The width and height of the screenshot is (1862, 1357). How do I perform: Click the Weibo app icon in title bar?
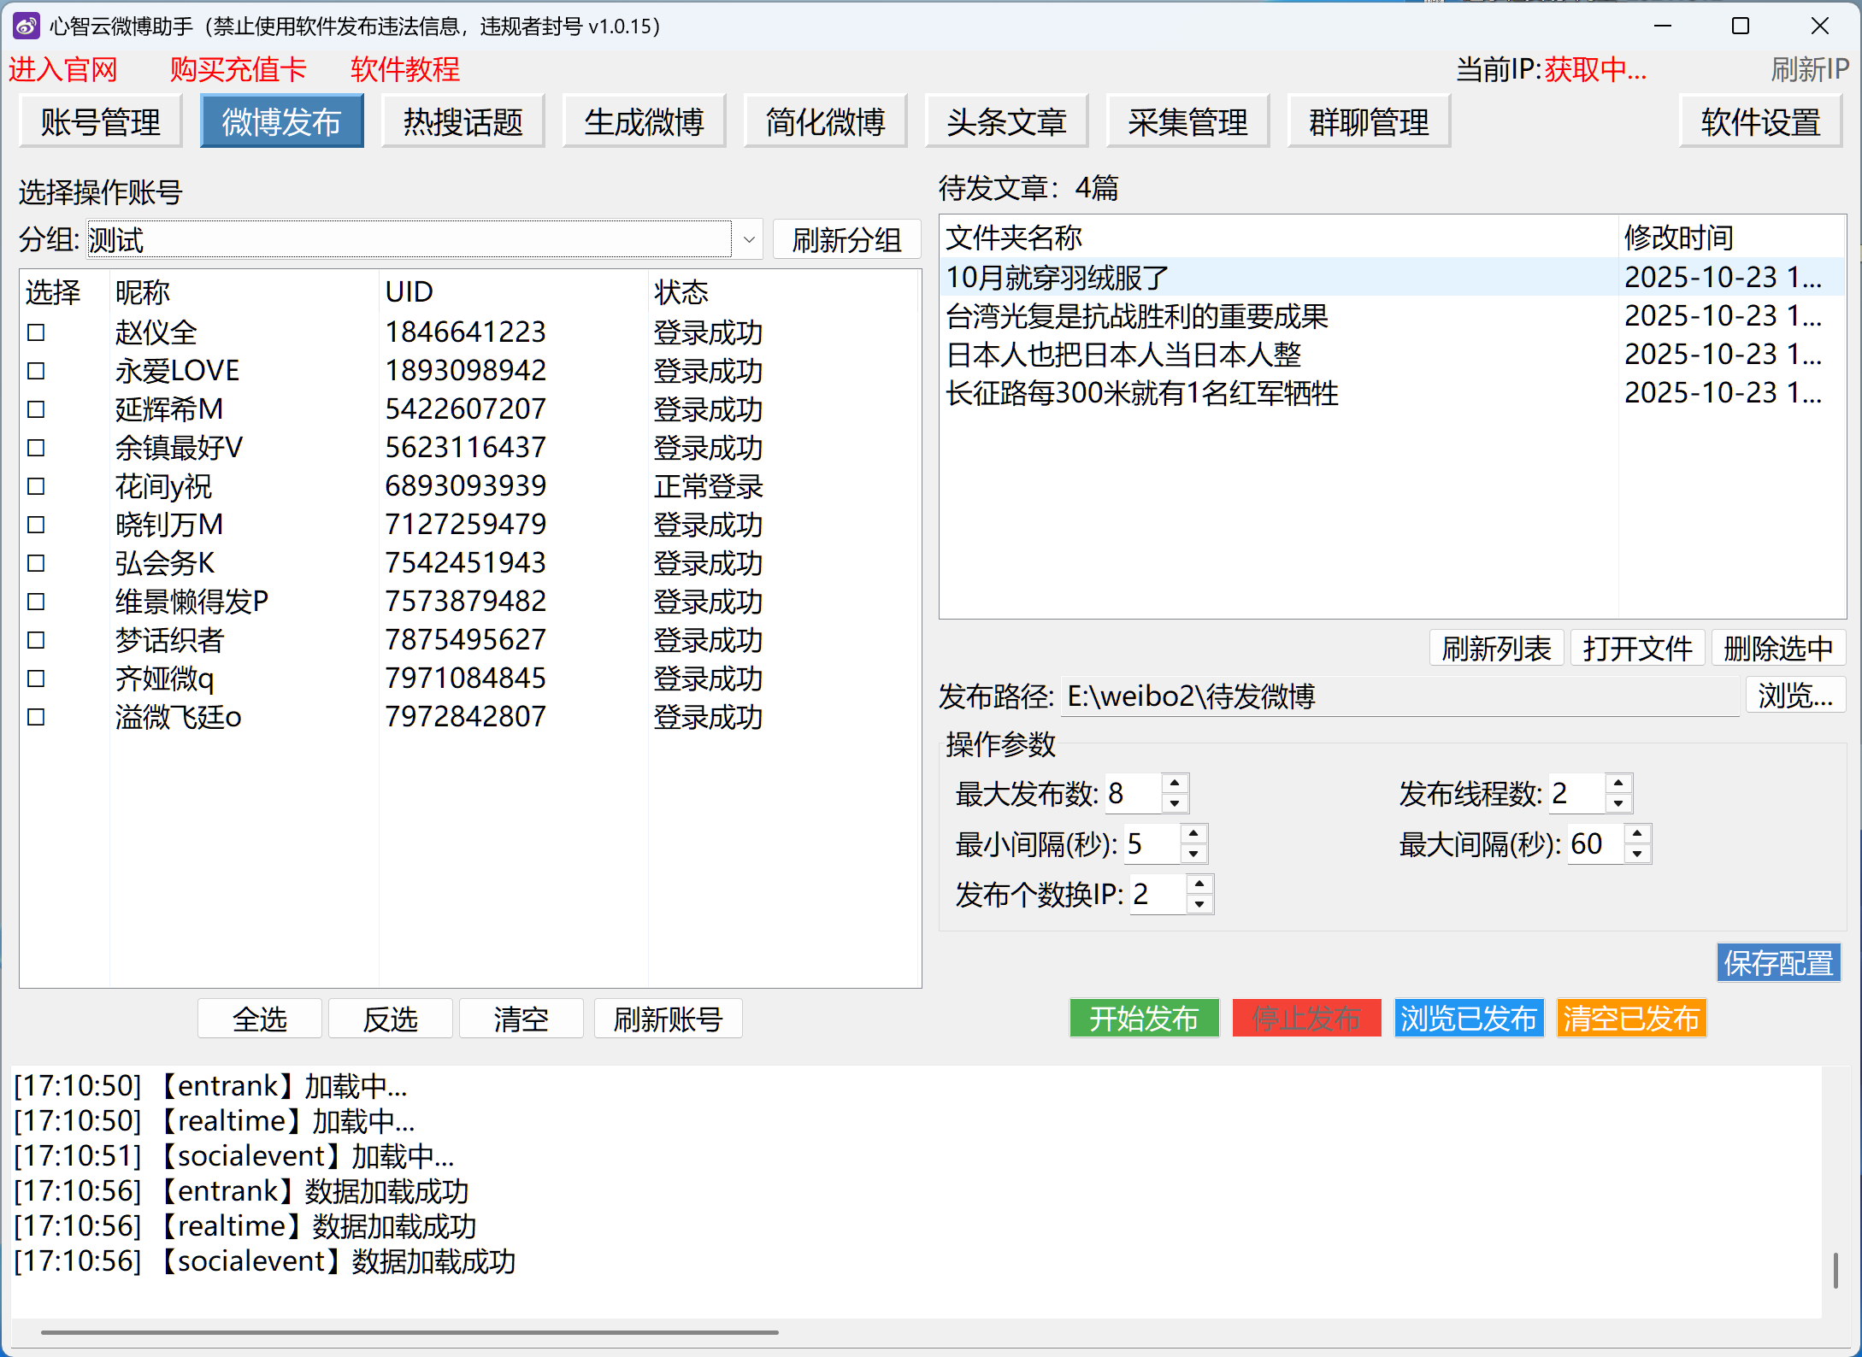pos(26,26)
